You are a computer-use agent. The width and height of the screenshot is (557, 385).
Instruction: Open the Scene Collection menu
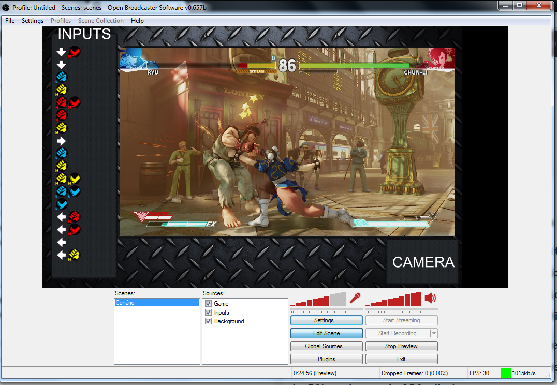pyautogui.click(x=101, y=21)
